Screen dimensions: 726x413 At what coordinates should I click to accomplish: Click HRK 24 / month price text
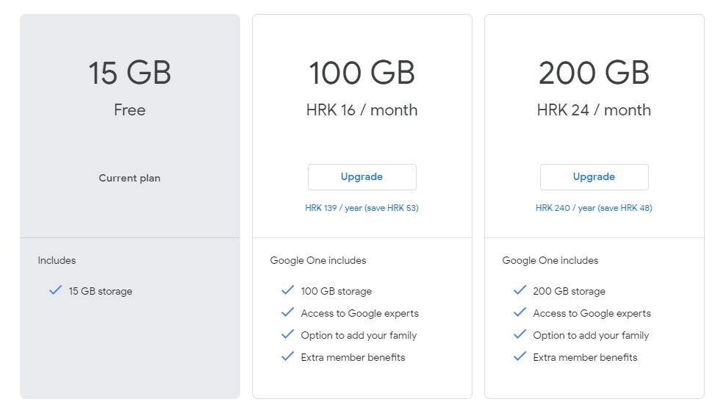tap(594, 110)
